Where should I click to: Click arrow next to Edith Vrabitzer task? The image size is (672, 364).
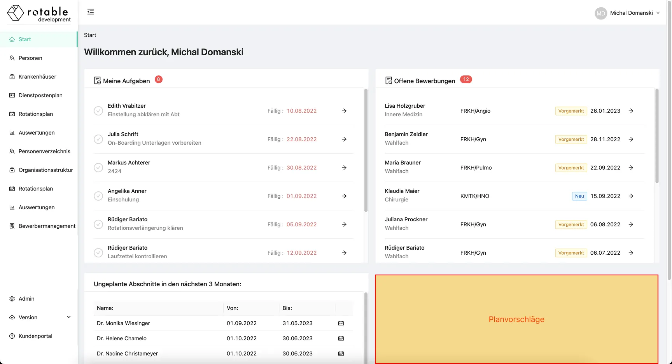pos(344,111)
